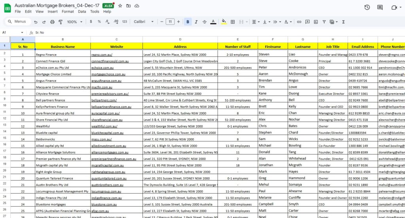Toggle strikethrough formatting button
Image resolution: width=405 pixels, height=218 pixels.
click(204, 22)
